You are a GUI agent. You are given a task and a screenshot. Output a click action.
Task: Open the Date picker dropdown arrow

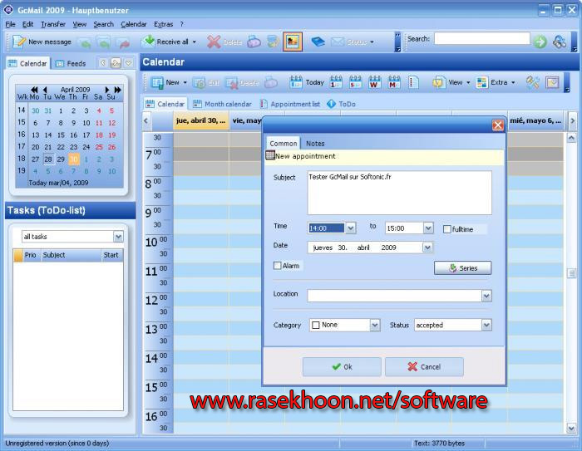(x=427, y=248)
